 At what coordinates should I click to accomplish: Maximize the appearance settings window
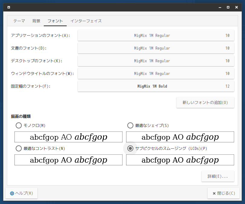tap(228, 7)
